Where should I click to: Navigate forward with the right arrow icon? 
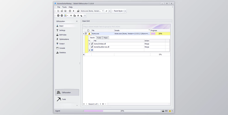coord(62,15)
